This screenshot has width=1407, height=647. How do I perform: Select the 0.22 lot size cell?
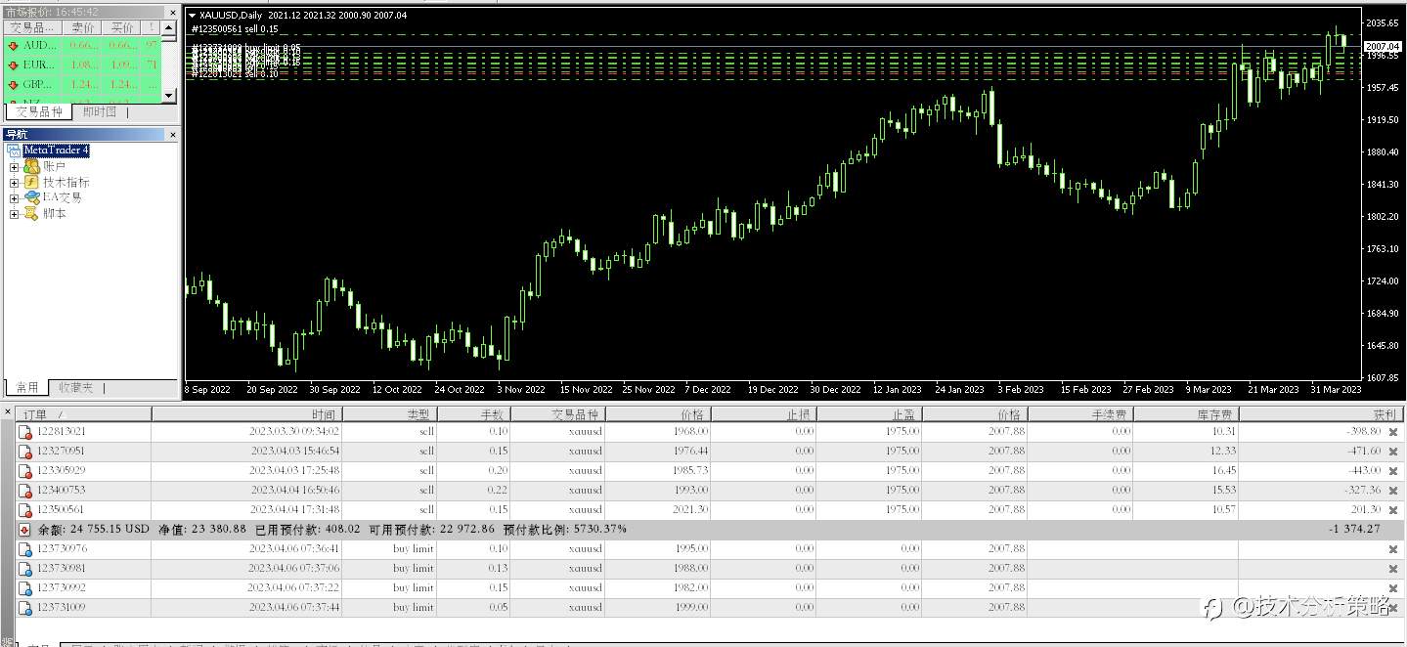click(497, 490)
